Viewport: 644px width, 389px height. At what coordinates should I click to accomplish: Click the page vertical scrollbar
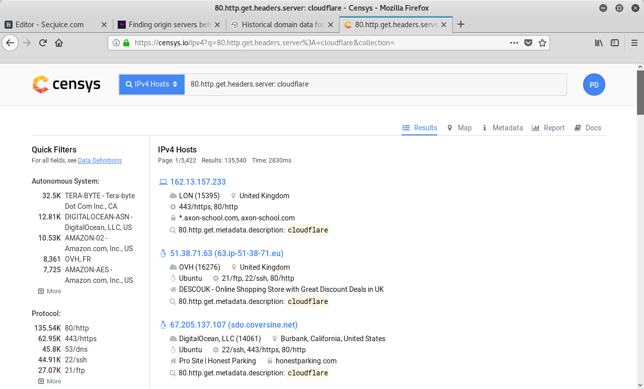640,93
